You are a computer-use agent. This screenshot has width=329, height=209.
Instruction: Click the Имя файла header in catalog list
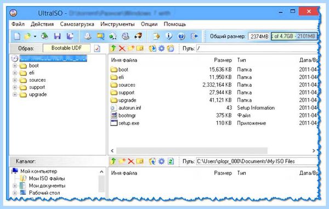[x=124, y=173]
